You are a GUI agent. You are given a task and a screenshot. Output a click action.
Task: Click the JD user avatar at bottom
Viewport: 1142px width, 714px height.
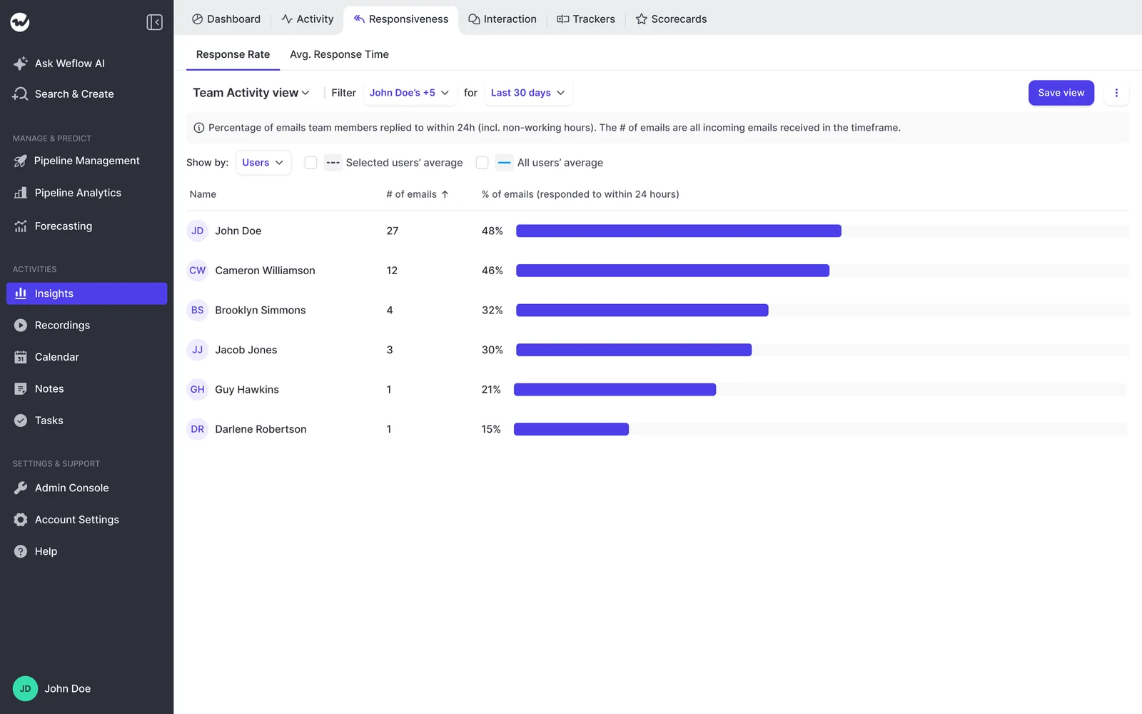click(25, 688)
